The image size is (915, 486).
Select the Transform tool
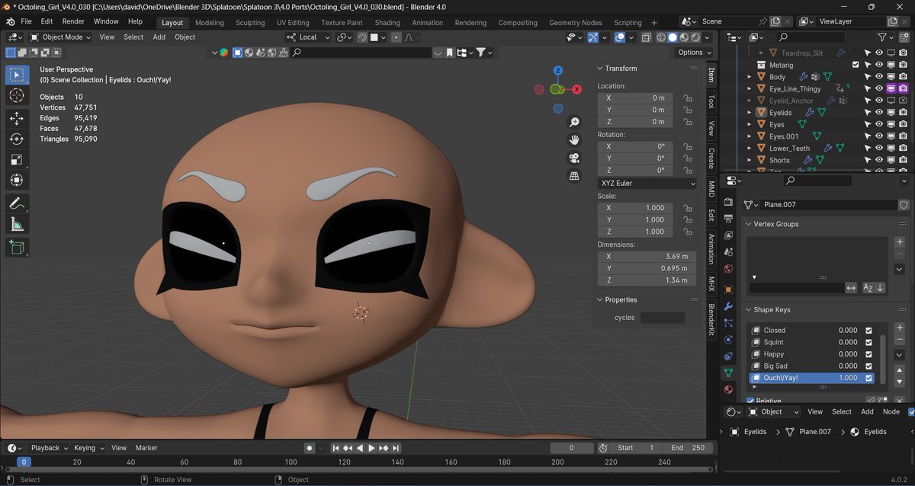coord(16,180)
